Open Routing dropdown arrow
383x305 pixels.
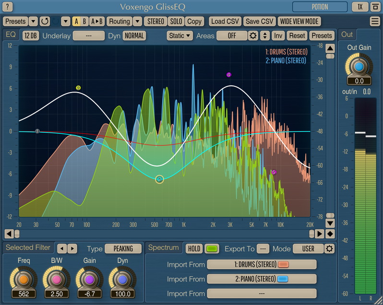pyautogui.click(x=138, y=22)
